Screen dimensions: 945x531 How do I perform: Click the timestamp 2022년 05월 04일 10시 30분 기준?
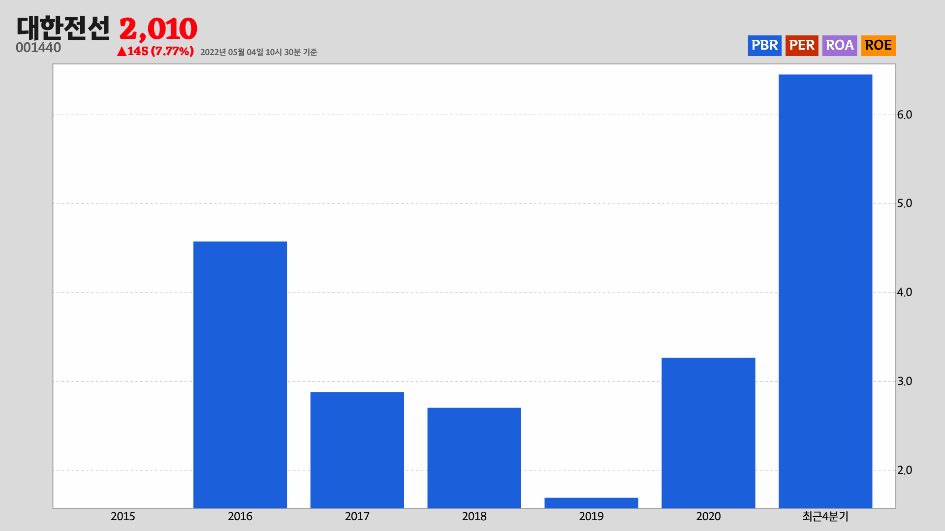tap(258, 52)
